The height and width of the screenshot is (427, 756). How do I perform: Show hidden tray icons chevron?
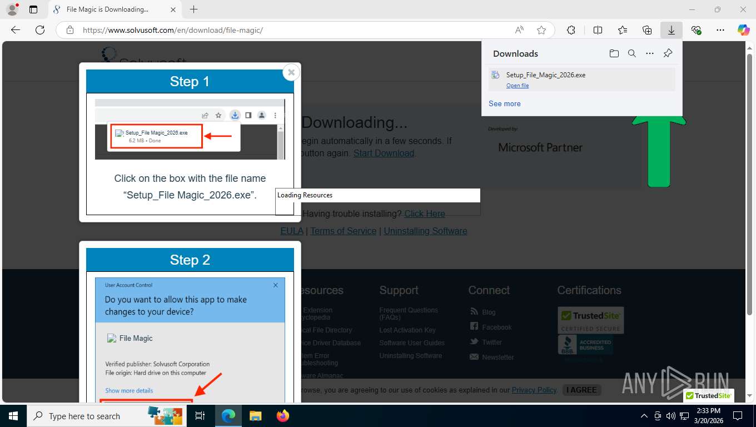point(644,416)
